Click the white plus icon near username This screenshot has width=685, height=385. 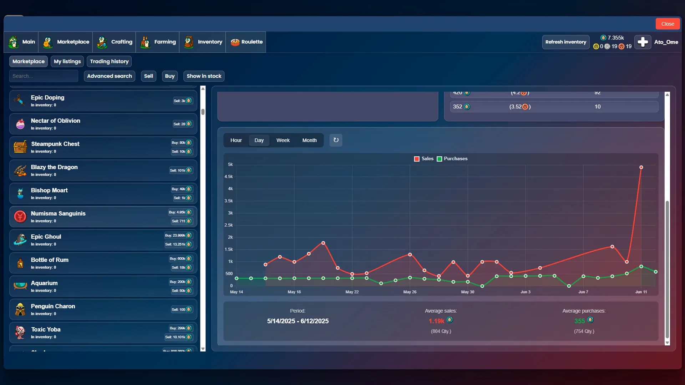click(x=643, y=42)
